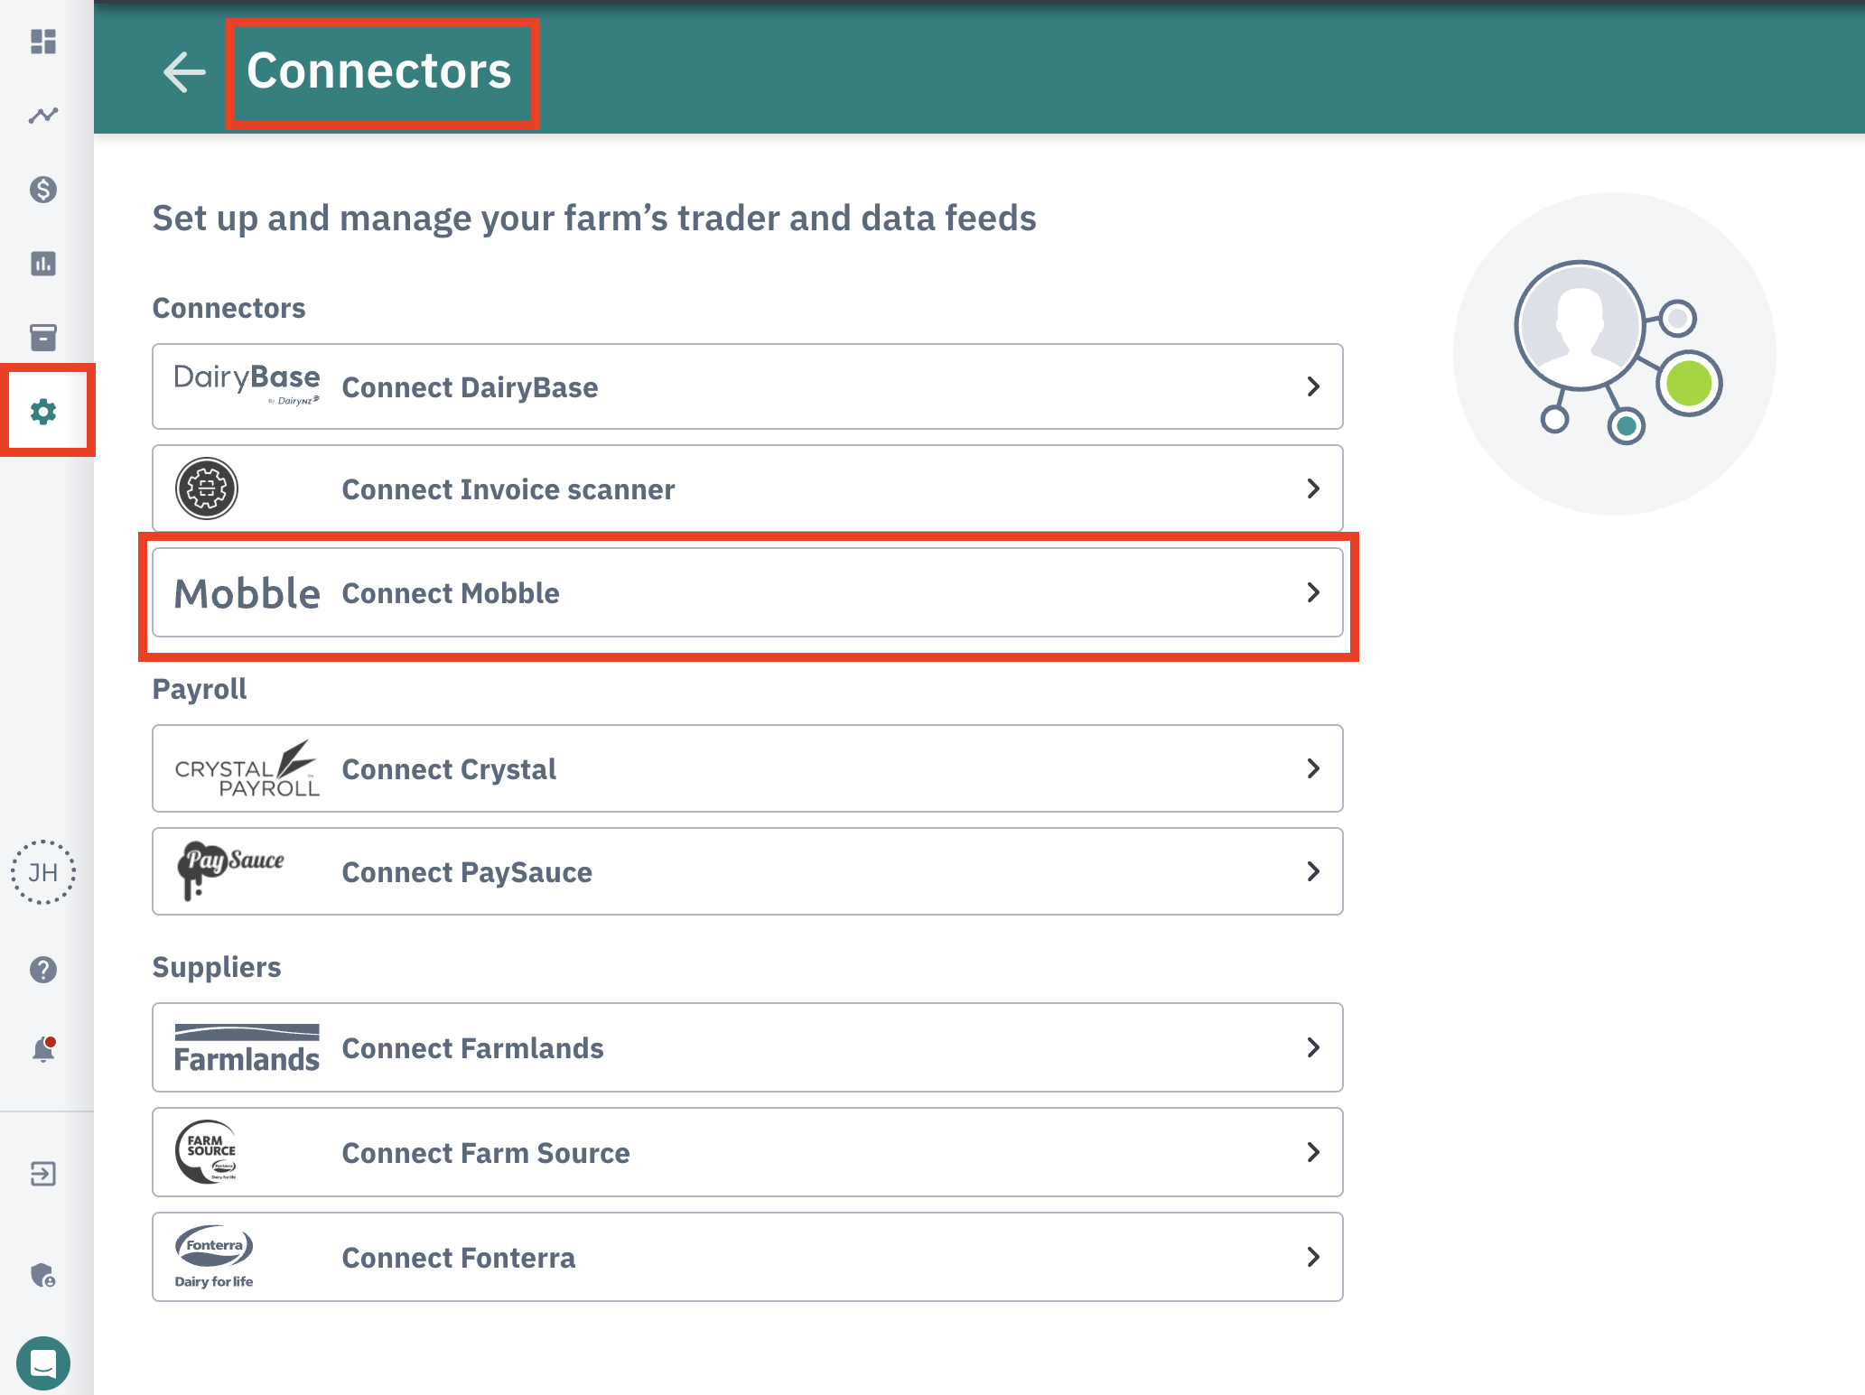
Task: Expand the Connect Mobble chevron
Action: [x=1313, y=592]
